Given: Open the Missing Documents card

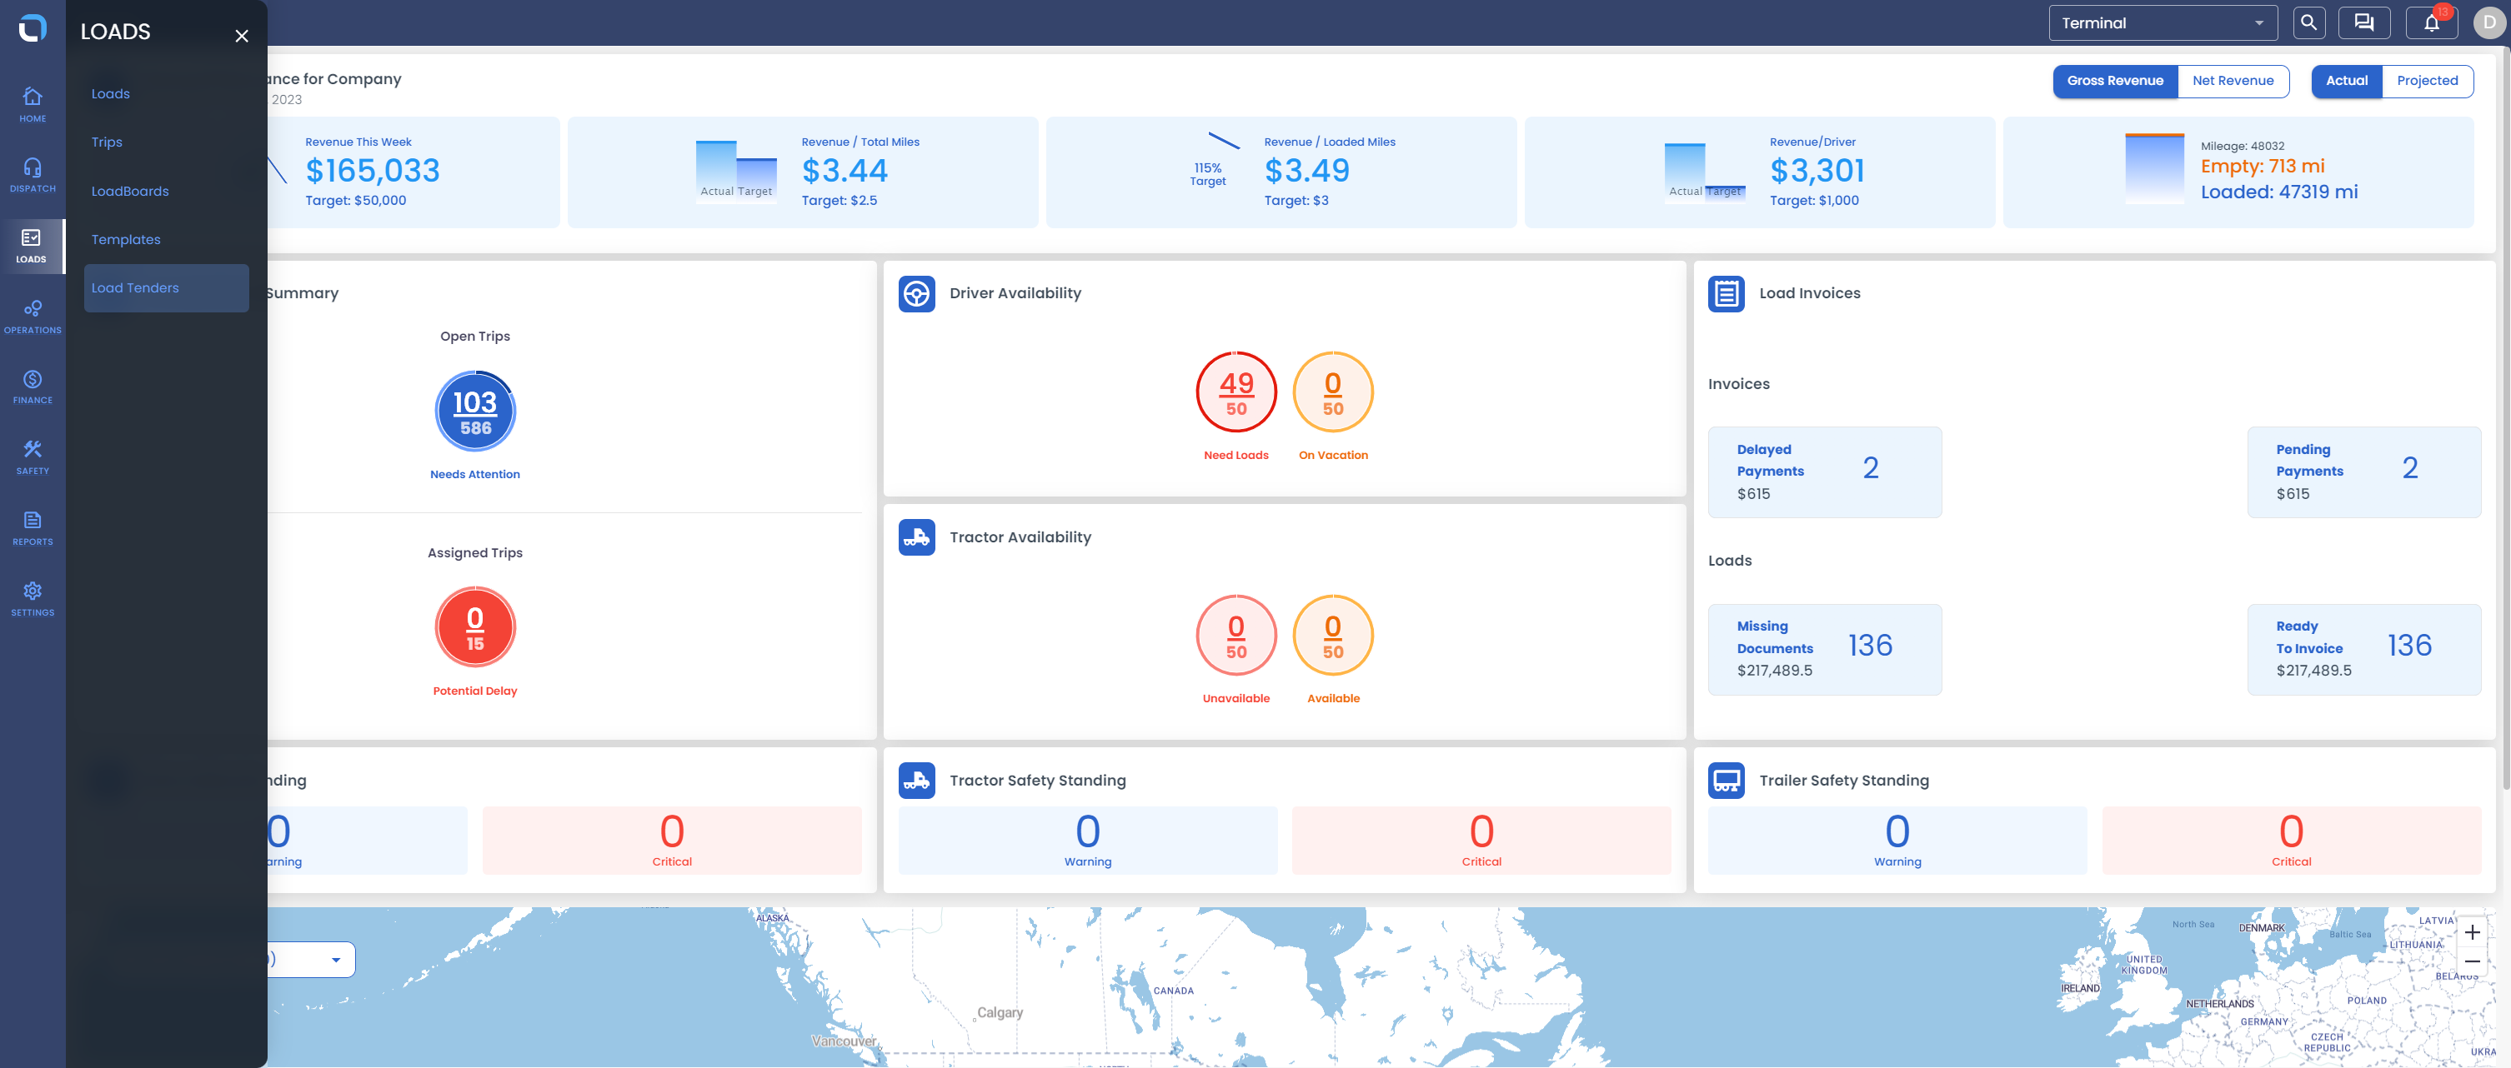Looking at the screenshot, I should (1825, 650).
